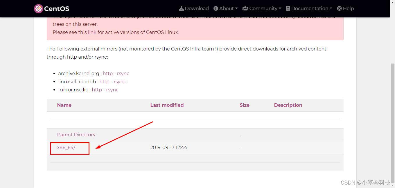This screenshot has height=188, width=395.
Task: Click the 'archive.kernel.org' mirror name text
Action: pos(79,73)
